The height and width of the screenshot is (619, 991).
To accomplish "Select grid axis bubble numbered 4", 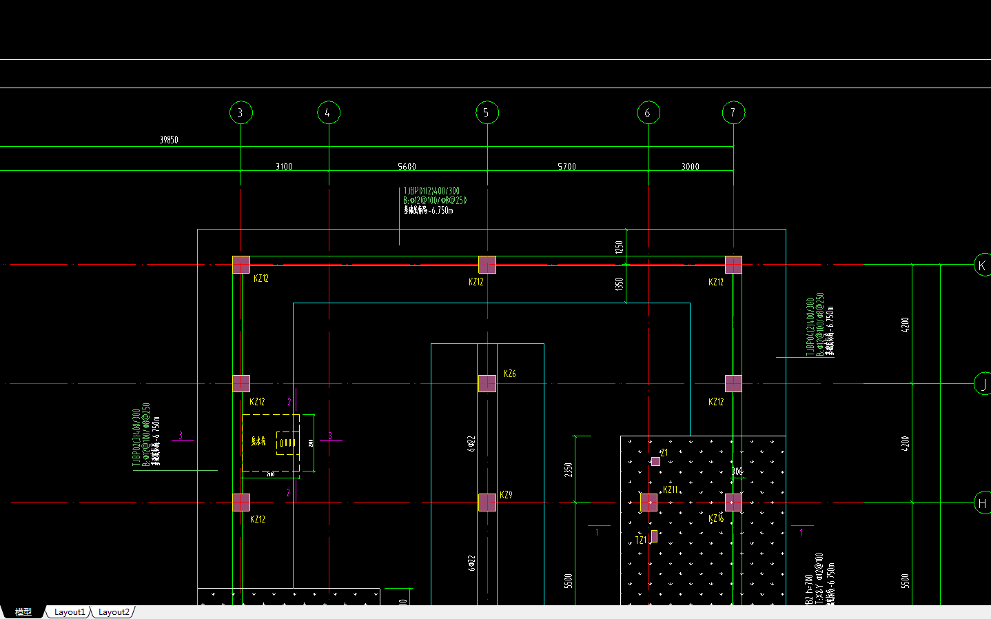I will click(x=328, y=112).
